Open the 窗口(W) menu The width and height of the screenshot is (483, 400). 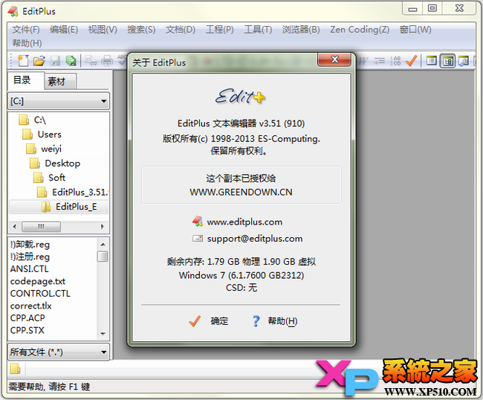(x=415, y=30)
